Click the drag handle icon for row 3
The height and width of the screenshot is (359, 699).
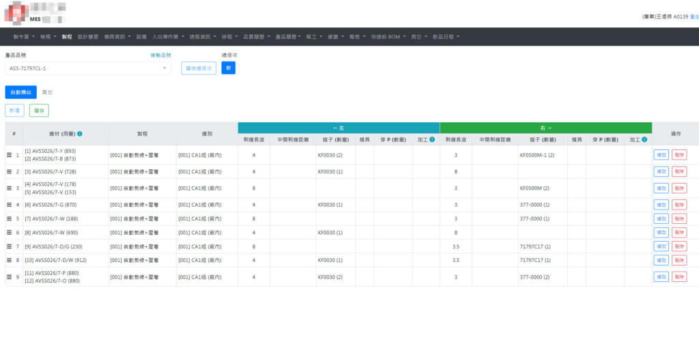(10, 188)
